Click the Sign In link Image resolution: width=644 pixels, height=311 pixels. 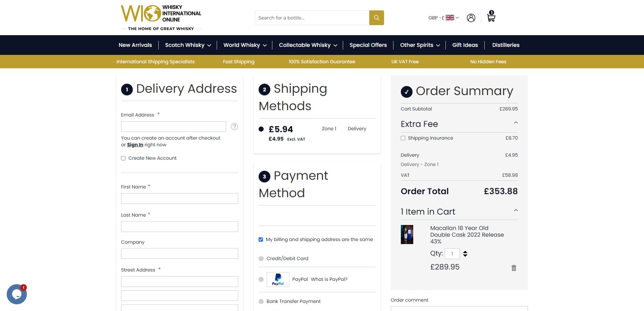pos(135,145)
